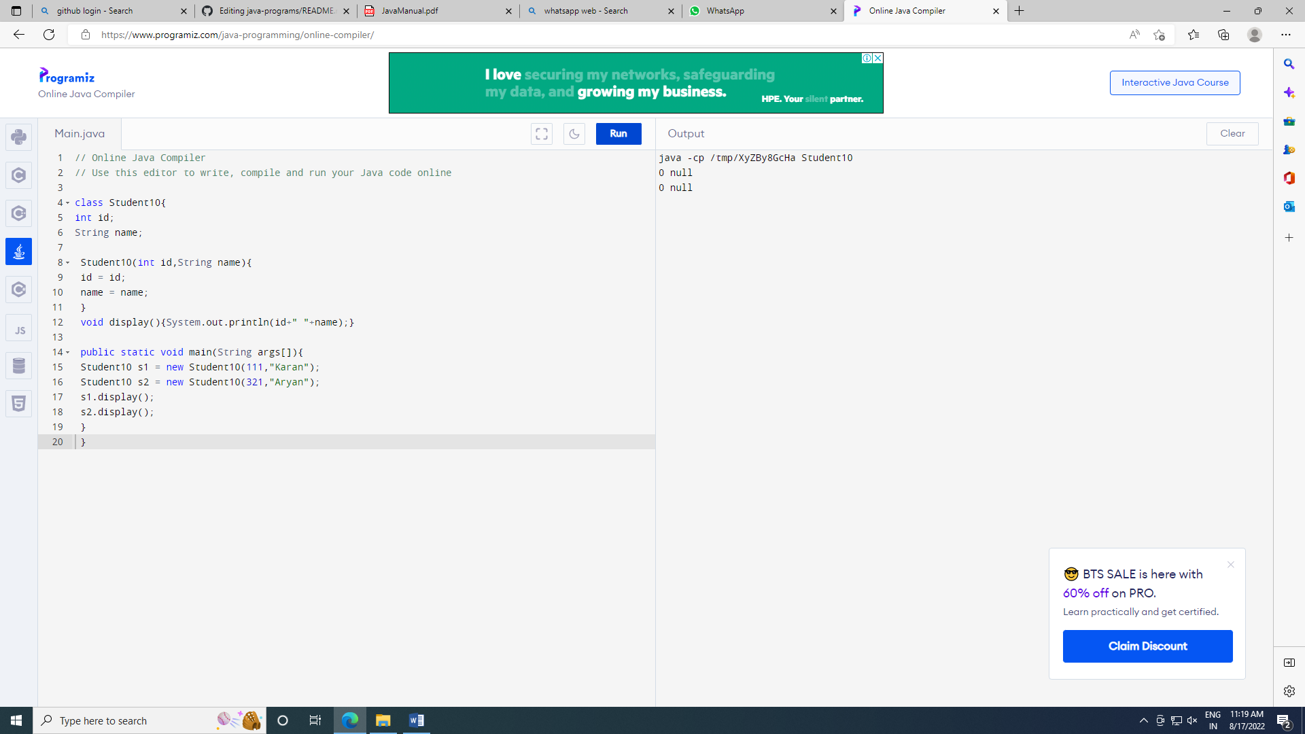Open the HTML5 editor sidebar icon

click(18, 404)
